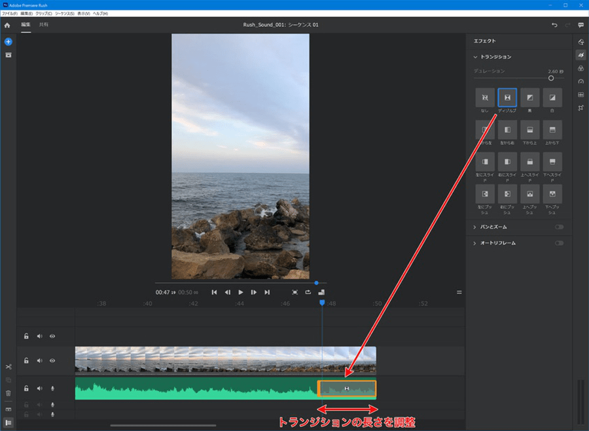This screenshot has height=431, width=589.
Task: Open the Speed panel icon
Action: (x=580, y=81)
